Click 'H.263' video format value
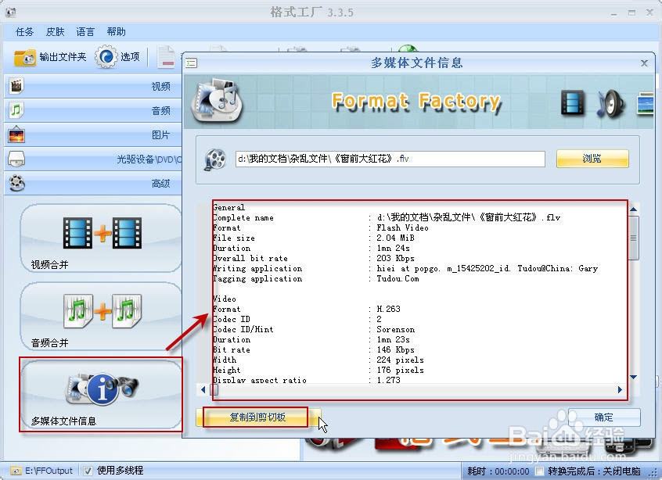 (x=388, y=309)
